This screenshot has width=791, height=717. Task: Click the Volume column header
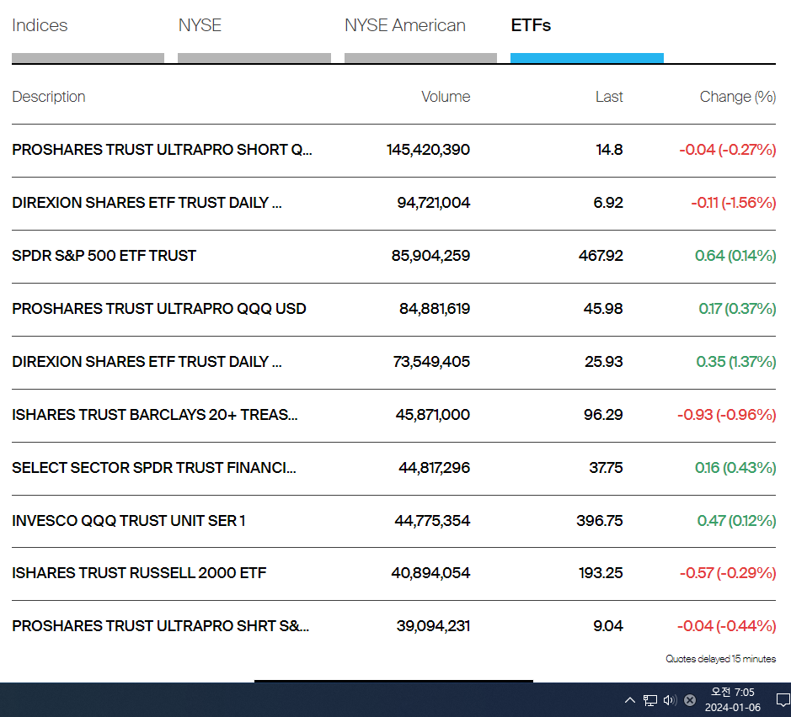click(446, 96)
